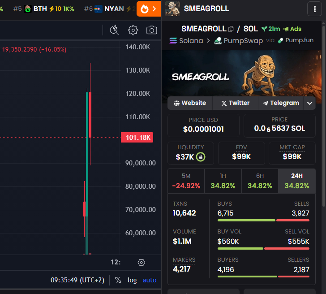Select the 1H timeframe tab
Screen dimensions: 326x294
coord(223,181)
